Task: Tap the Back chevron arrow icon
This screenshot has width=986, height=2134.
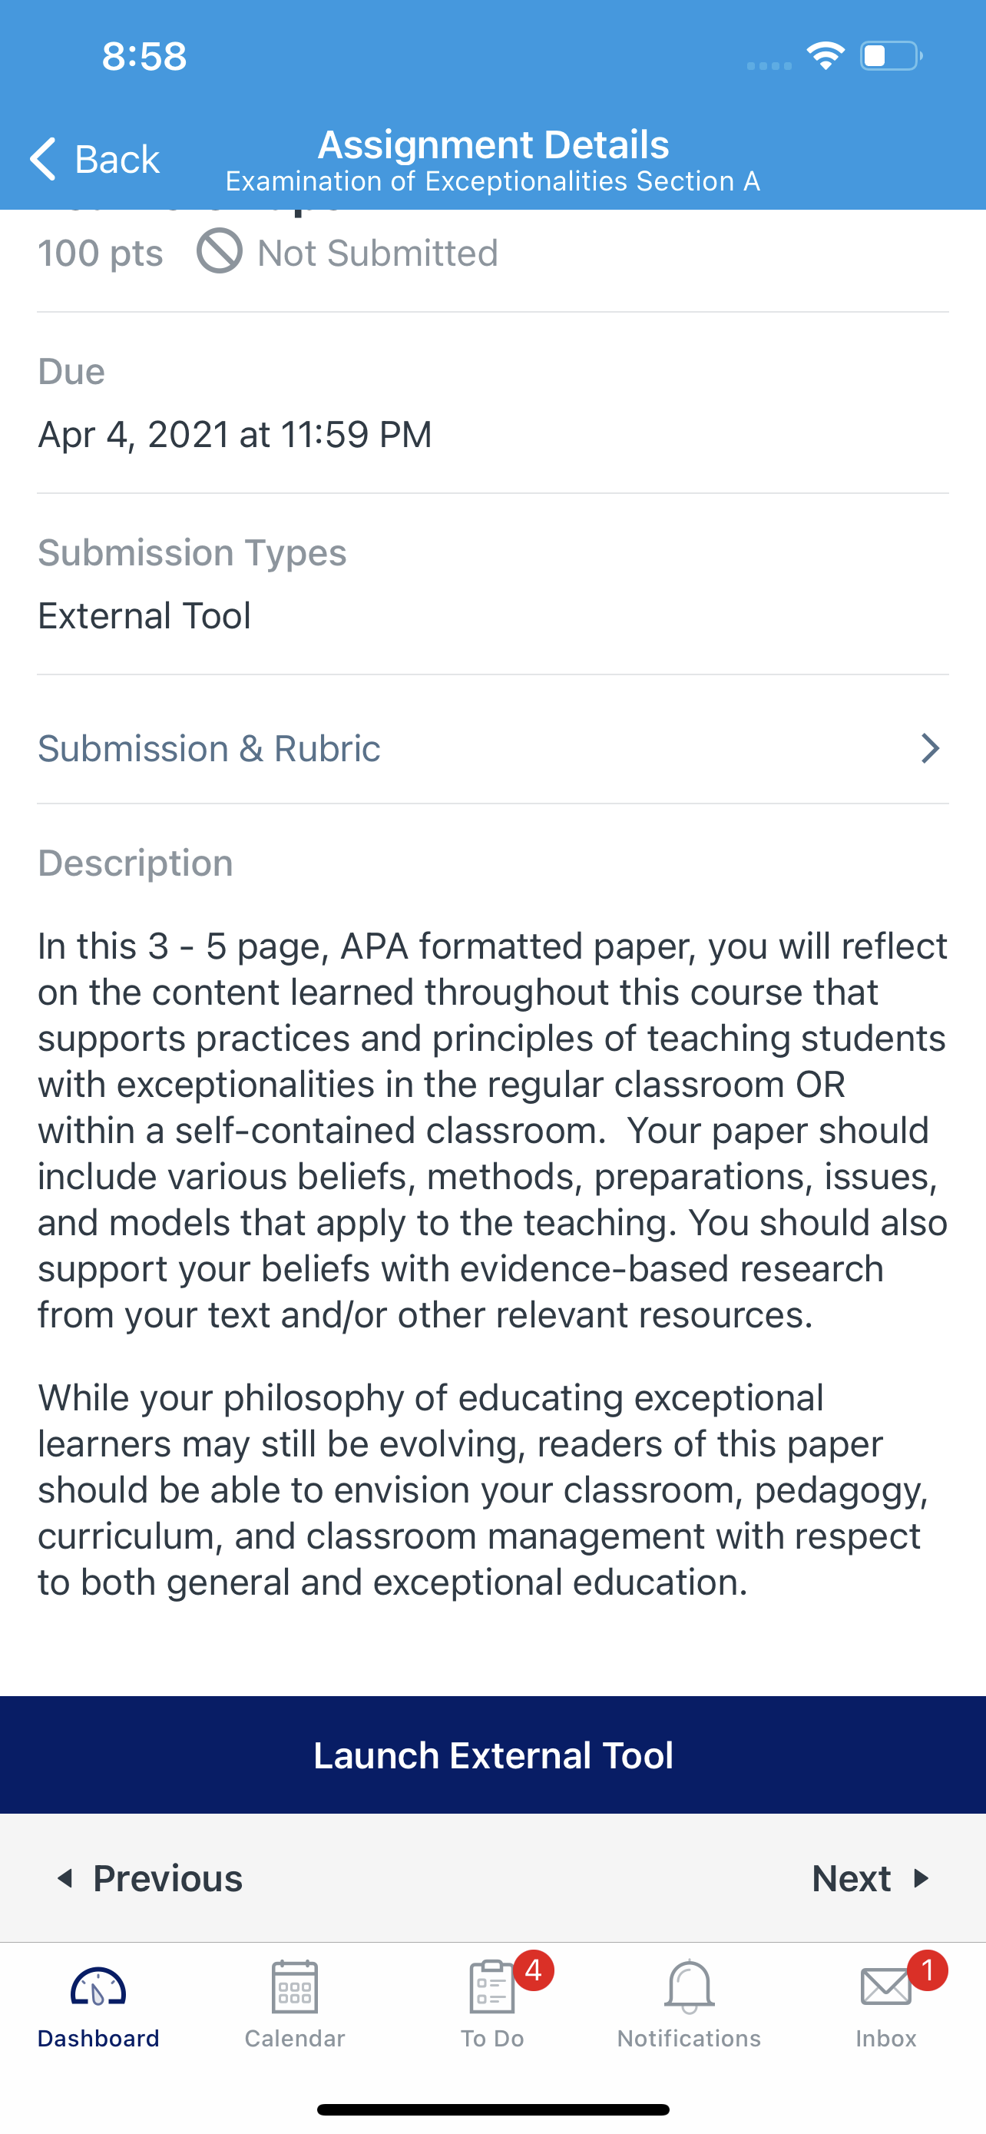Action: point(43,158)
